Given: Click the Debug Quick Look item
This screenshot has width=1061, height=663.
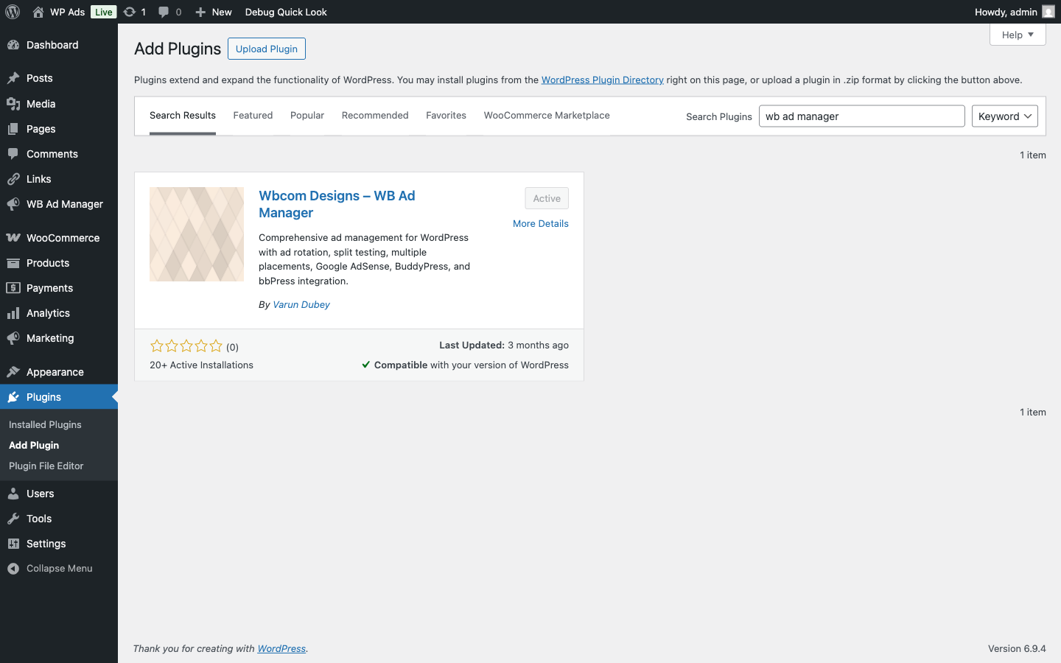Looking at the screenshot, I should 286,12.
